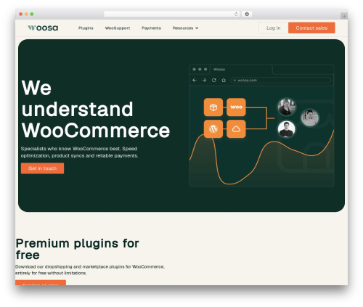This screenshot has height=307, width=363.
Task: Click the Log in button
Action: (274, 28)
